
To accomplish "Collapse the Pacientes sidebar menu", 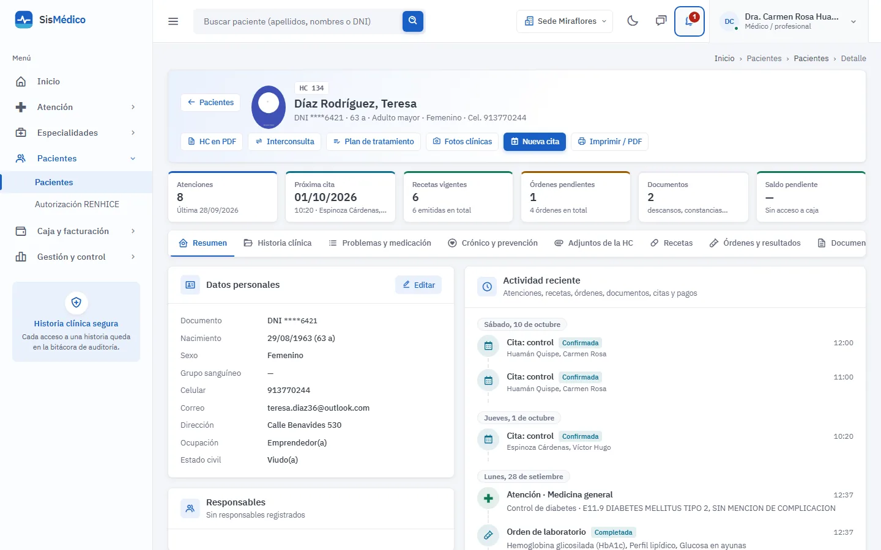I will [x=76, y=158].
